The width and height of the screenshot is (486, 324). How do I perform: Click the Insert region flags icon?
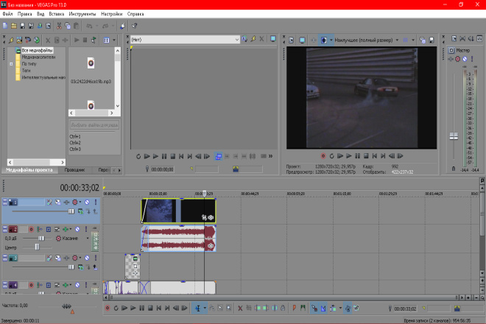pyautogui.click(x=303, y=308)
